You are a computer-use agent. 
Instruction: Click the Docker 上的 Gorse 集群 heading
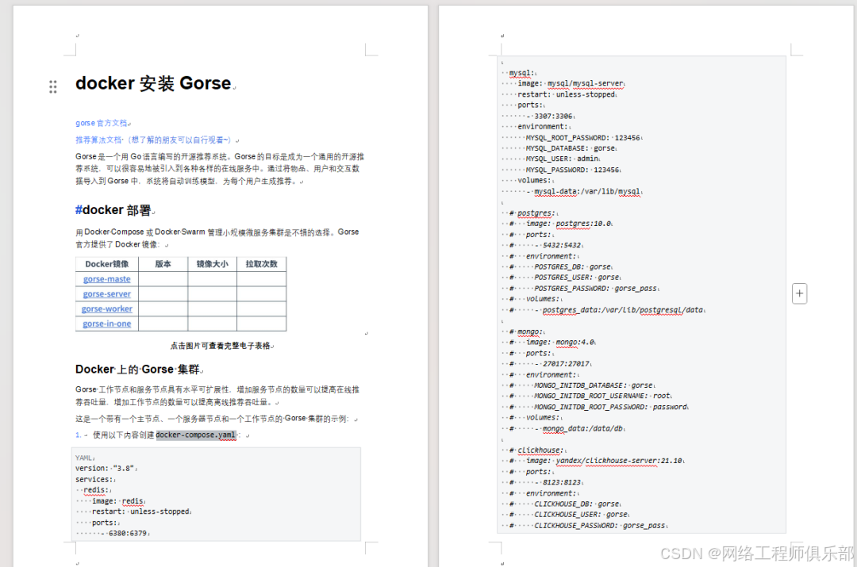click(x=138, y=370)
